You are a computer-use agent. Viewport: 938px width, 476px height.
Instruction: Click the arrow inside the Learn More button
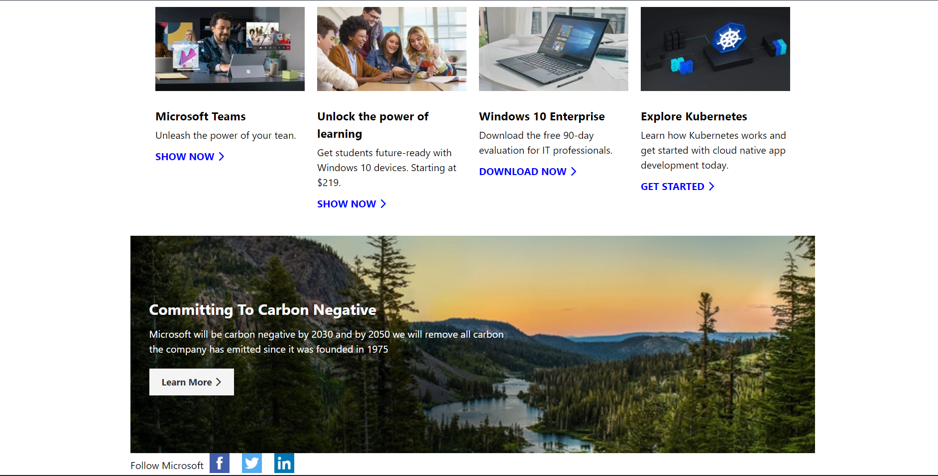coord(219,382)
